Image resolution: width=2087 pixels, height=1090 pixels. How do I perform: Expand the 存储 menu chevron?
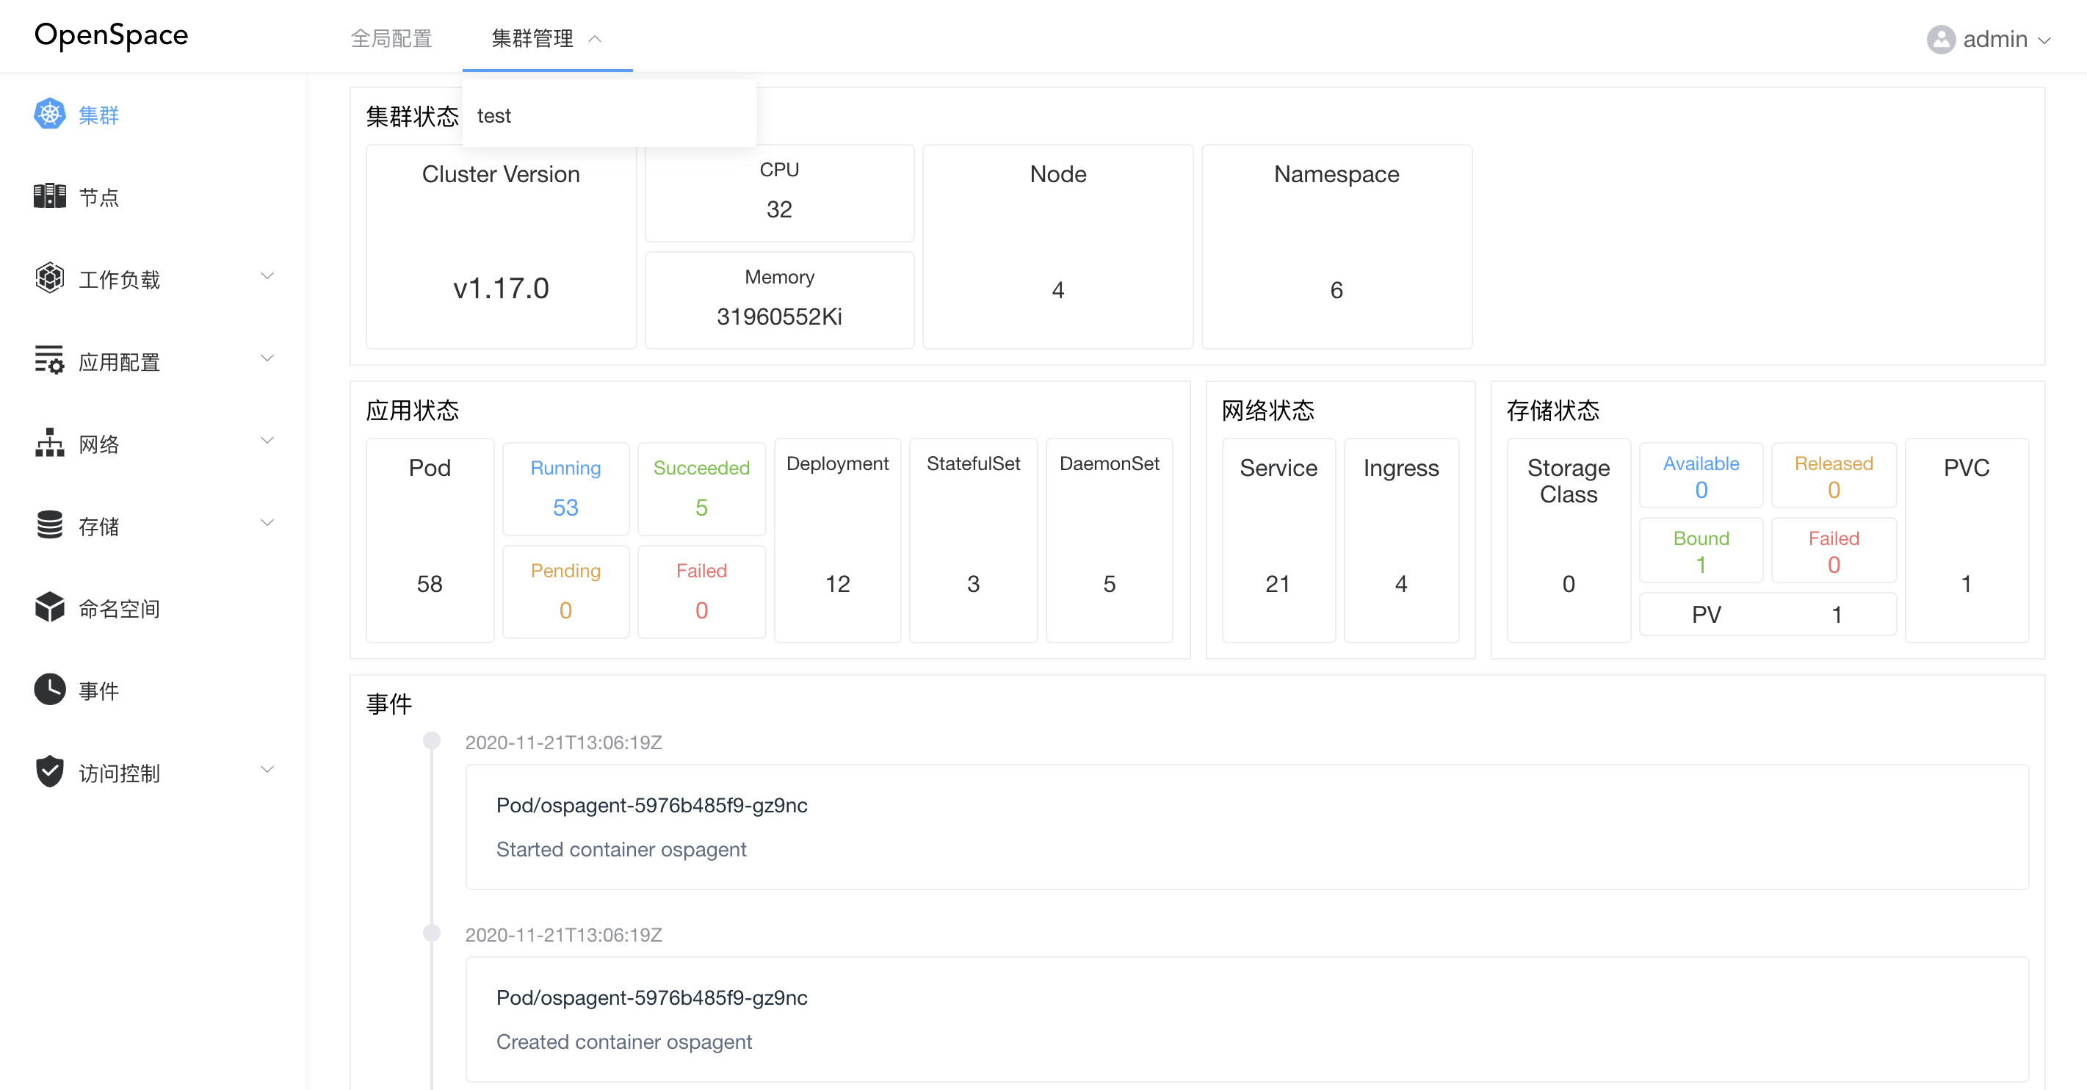tap(267, 524)
